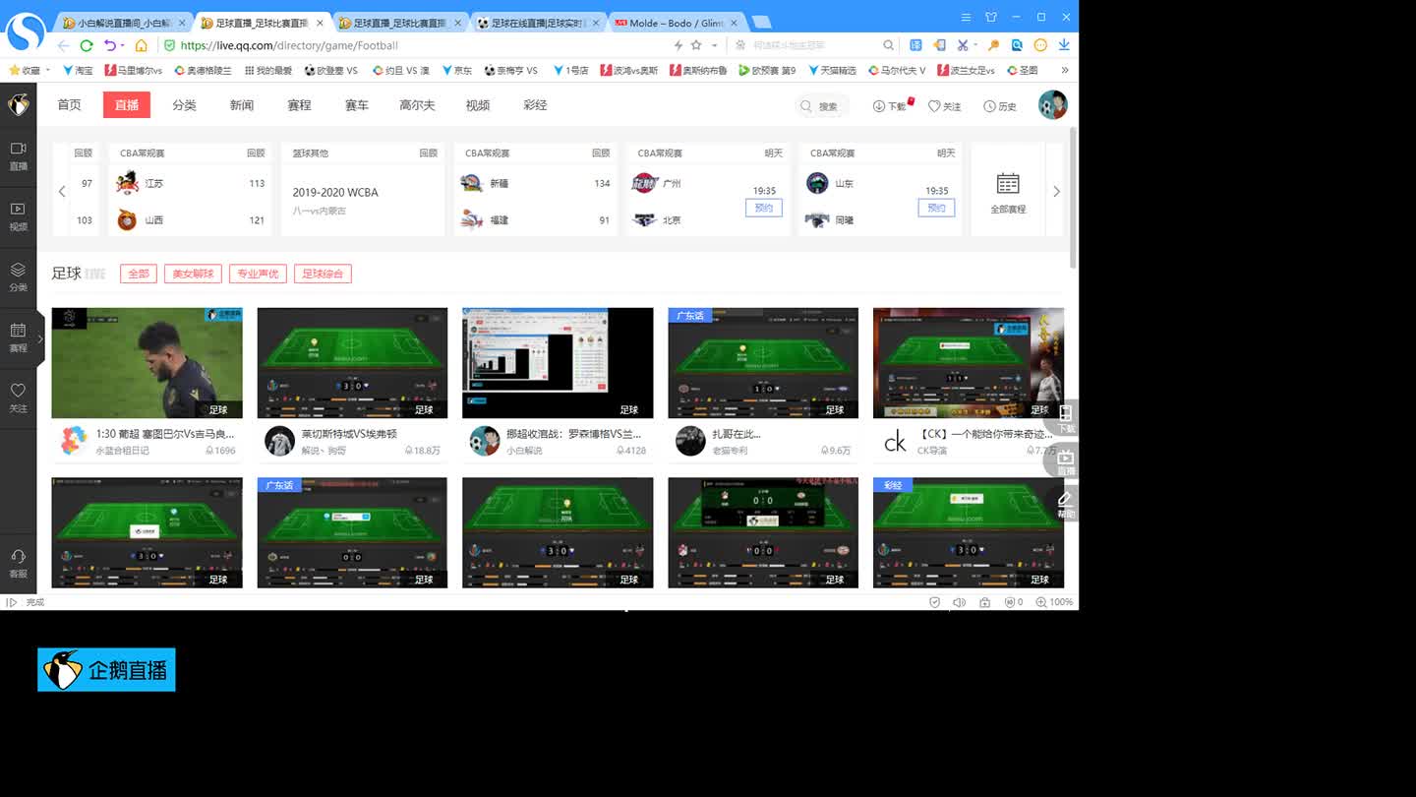
Task: Click the 分类 category sidebar icon
Action: point(18,271)
